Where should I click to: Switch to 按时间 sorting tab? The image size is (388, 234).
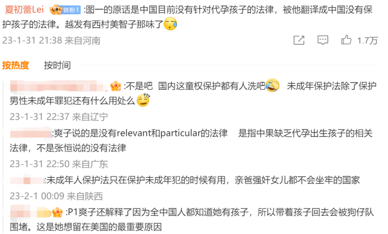click(x=57, y=65)
